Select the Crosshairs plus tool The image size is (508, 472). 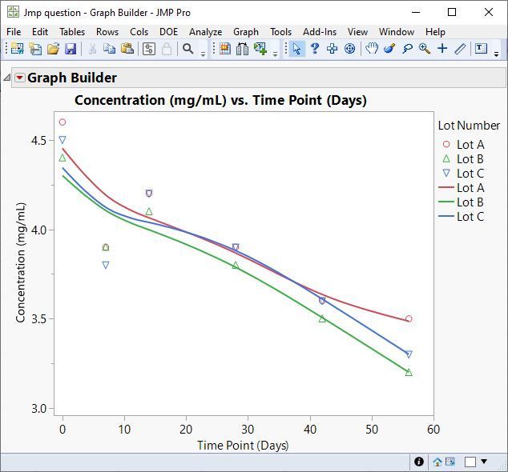point(442,49)
